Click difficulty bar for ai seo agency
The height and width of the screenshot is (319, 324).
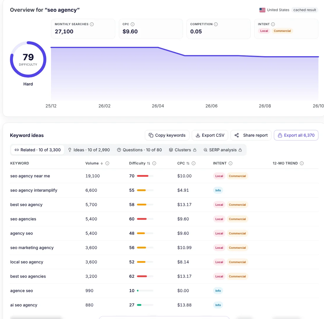point(145,305)
